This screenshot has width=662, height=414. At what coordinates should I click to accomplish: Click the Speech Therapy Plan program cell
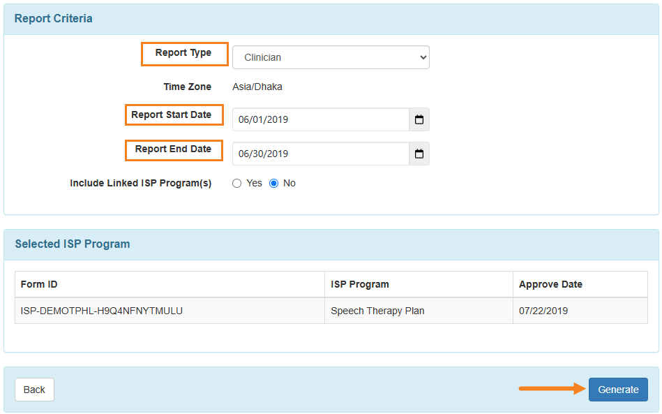click(x=377, y=311)
